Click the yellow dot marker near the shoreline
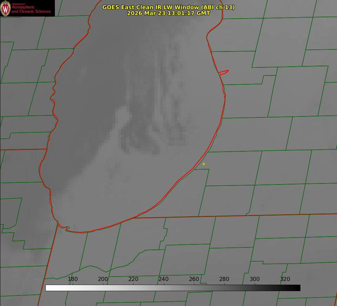This screenshot has height=306, width=337. click(x=204, y=164)
